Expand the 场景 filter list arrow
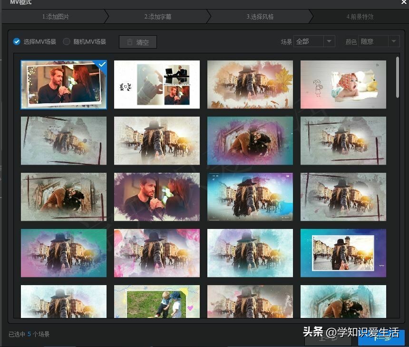Screen dimensions: 409x347 pos(329,41)
